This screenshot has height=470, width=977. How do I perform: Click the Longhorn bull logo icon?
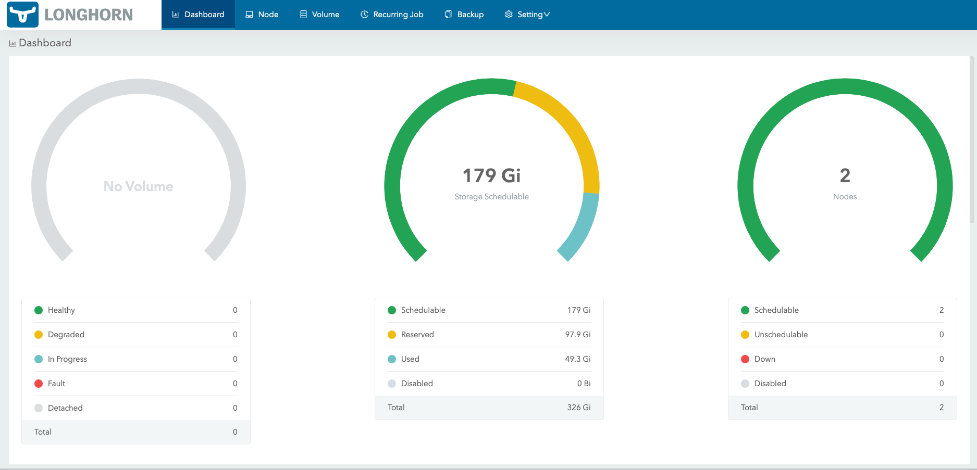[x=22, y=15]
